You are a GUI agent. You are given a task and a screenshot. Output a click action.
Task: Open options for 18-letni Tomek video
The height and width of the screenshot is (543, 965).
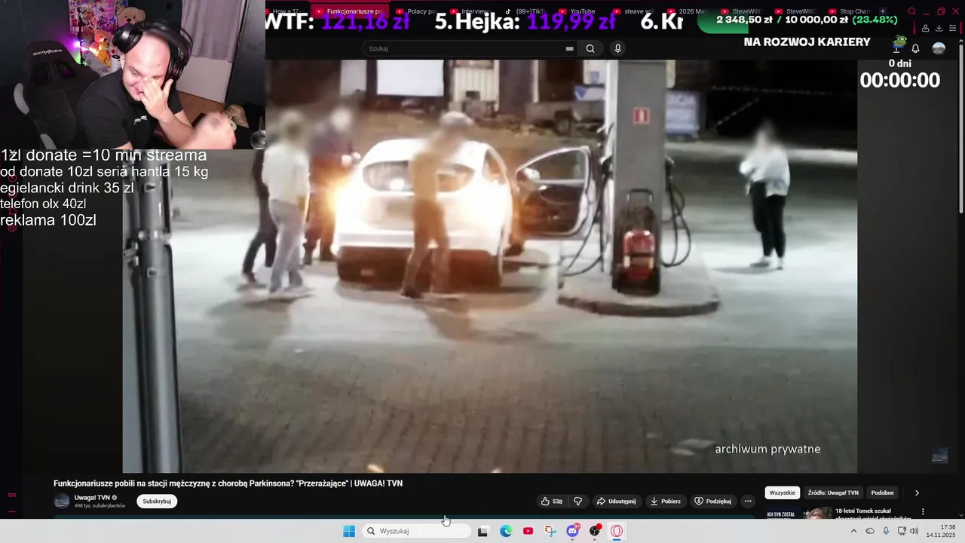[923, 512]
